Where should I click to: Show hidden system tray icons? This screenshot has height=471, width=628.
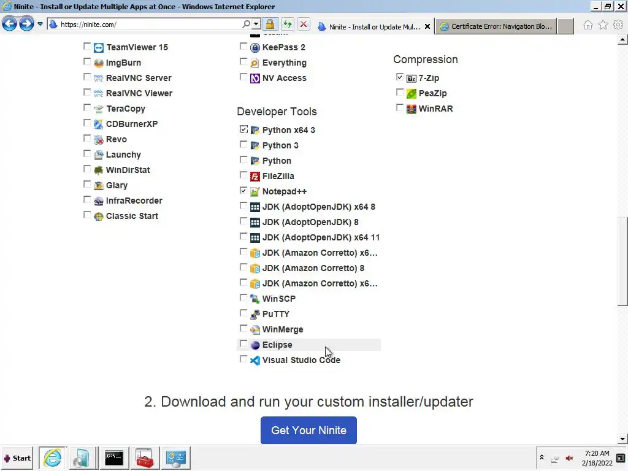click(542, 458)
